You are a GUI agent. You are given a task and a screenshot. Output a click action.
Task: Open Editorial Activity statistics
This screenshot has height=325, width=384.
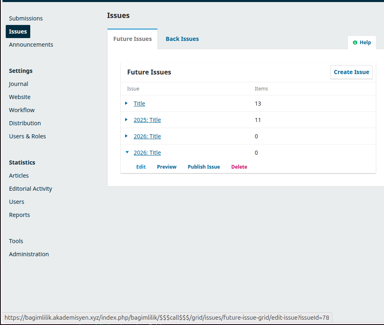(x=31, y=189)
